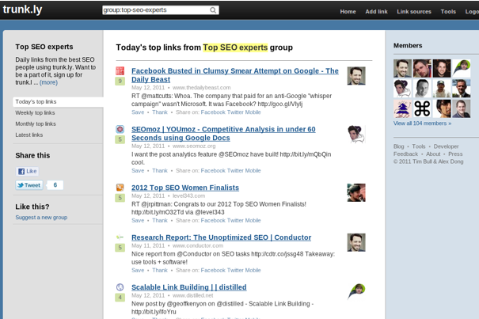
Task: Open the poster avatar beside Facebook Busted post
Action: pyautogui.click(x=356, y=75)
